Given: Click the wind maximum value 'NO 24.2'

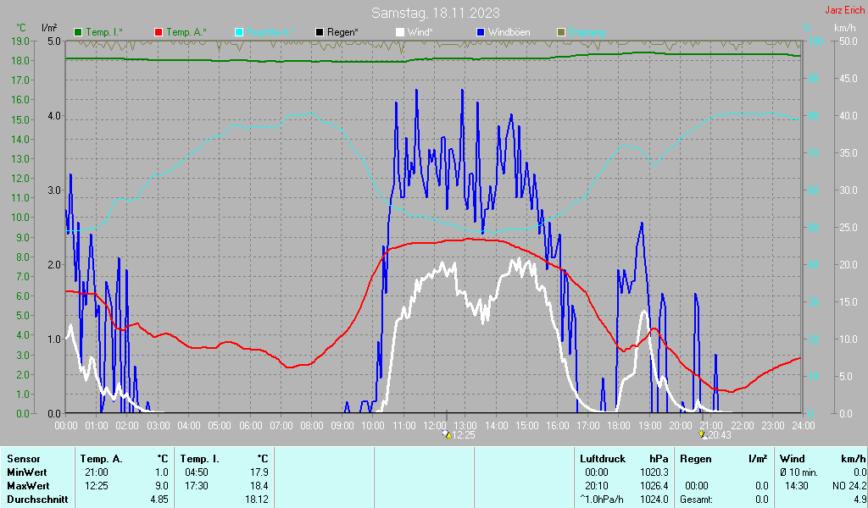Looking at the screenshot, I should click(x=849, y=486).
